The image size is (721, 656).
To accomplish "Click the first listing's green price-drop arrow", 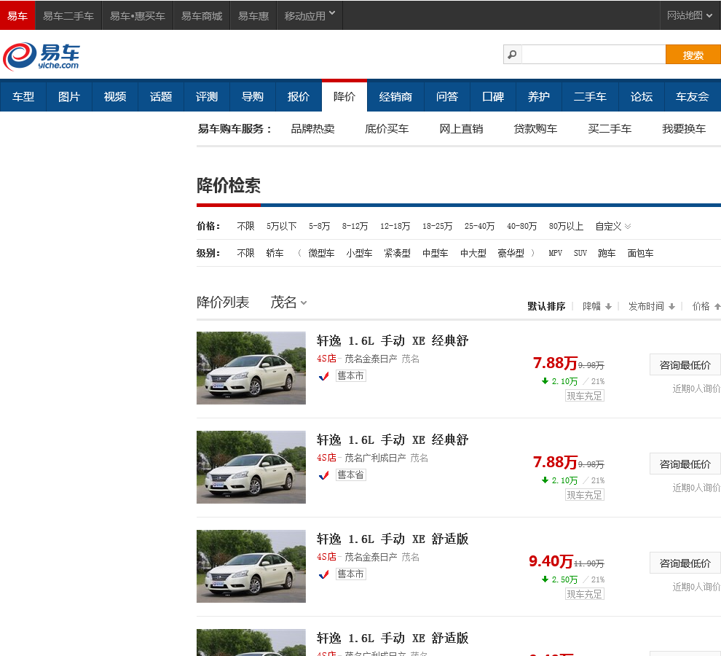I will (545, 381).
